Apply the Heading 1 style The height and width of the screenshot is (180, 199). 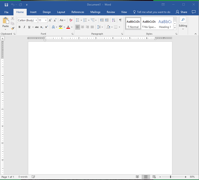pos(165,23)
